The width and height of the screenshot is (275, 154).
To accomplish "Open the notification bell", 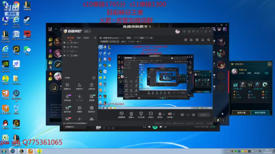I will point(202,40).
